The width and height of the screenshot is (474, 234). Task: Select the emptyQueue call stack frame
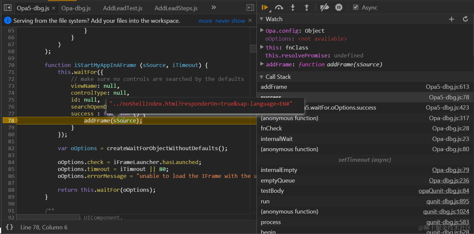coord(365,181)
